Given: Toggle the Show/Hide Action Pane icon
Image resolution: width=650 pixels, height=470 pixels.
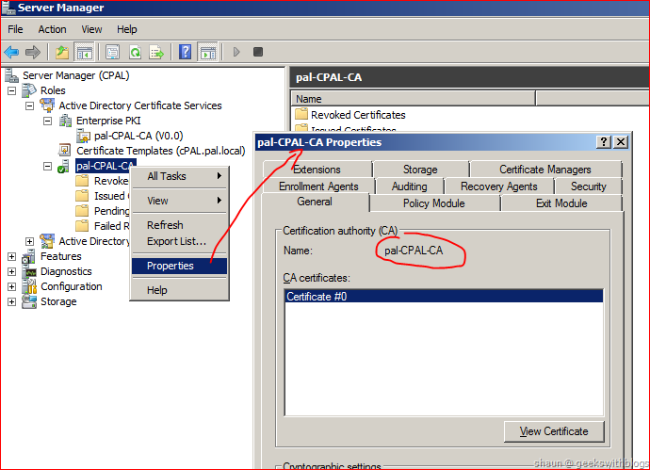Looking at the screenshot, I should pyautogui.click(x=207, y=52).
